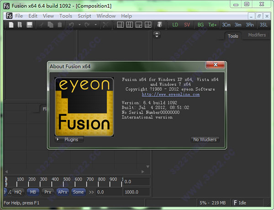Toggle the APrx auto proxy button

[x=63, y=192]
